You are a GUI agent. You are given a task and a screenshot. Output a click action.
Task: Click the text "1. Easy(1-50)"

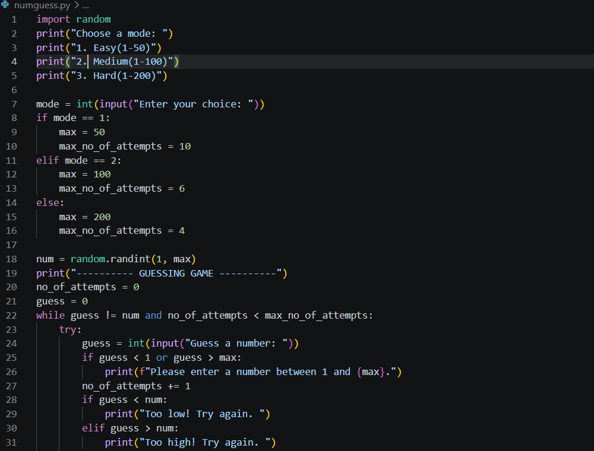[113, 48]
